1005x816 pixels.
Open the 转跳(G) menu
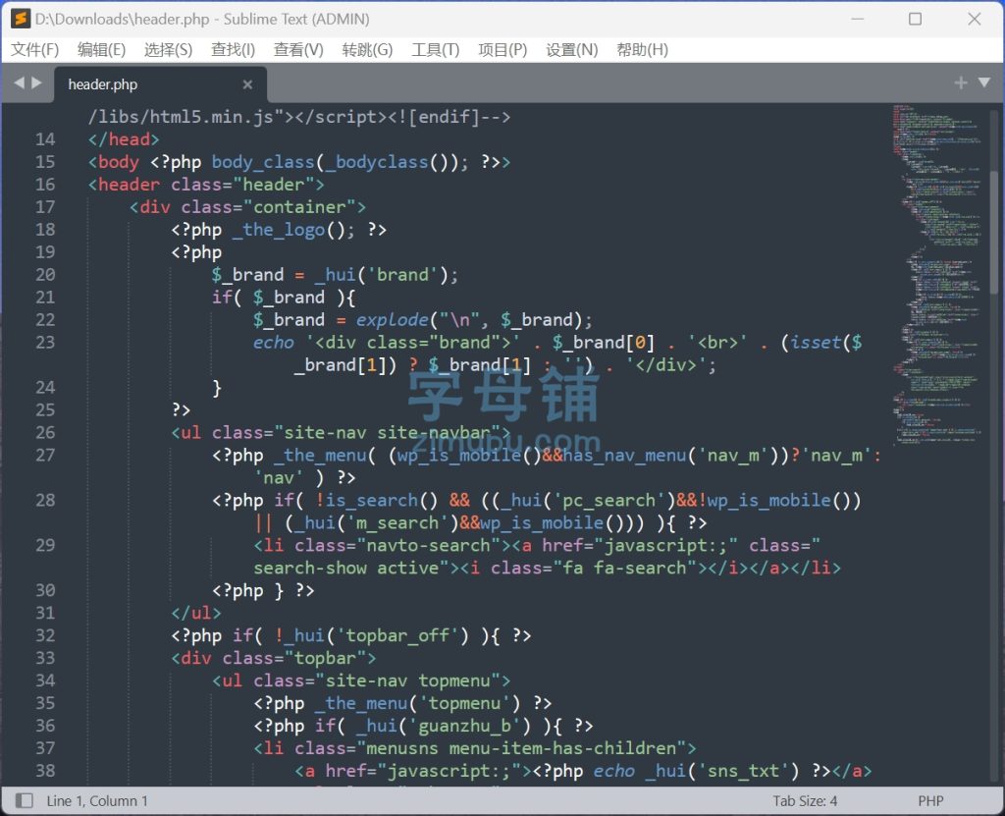[x=367, y=49]
